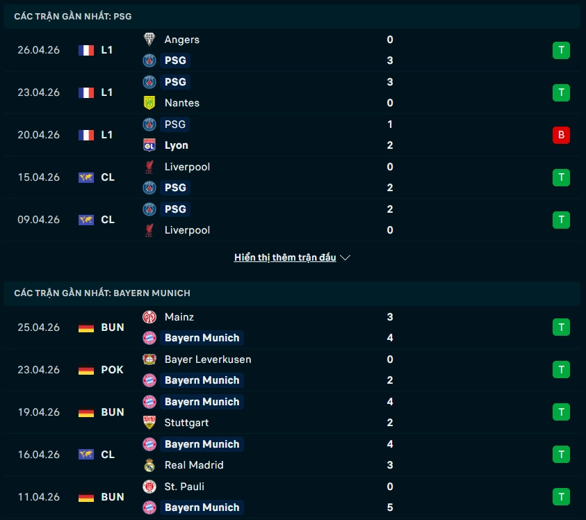Click the Lyon club crest icon
Viewport: 586px width, 520px height.
[149, 145]
